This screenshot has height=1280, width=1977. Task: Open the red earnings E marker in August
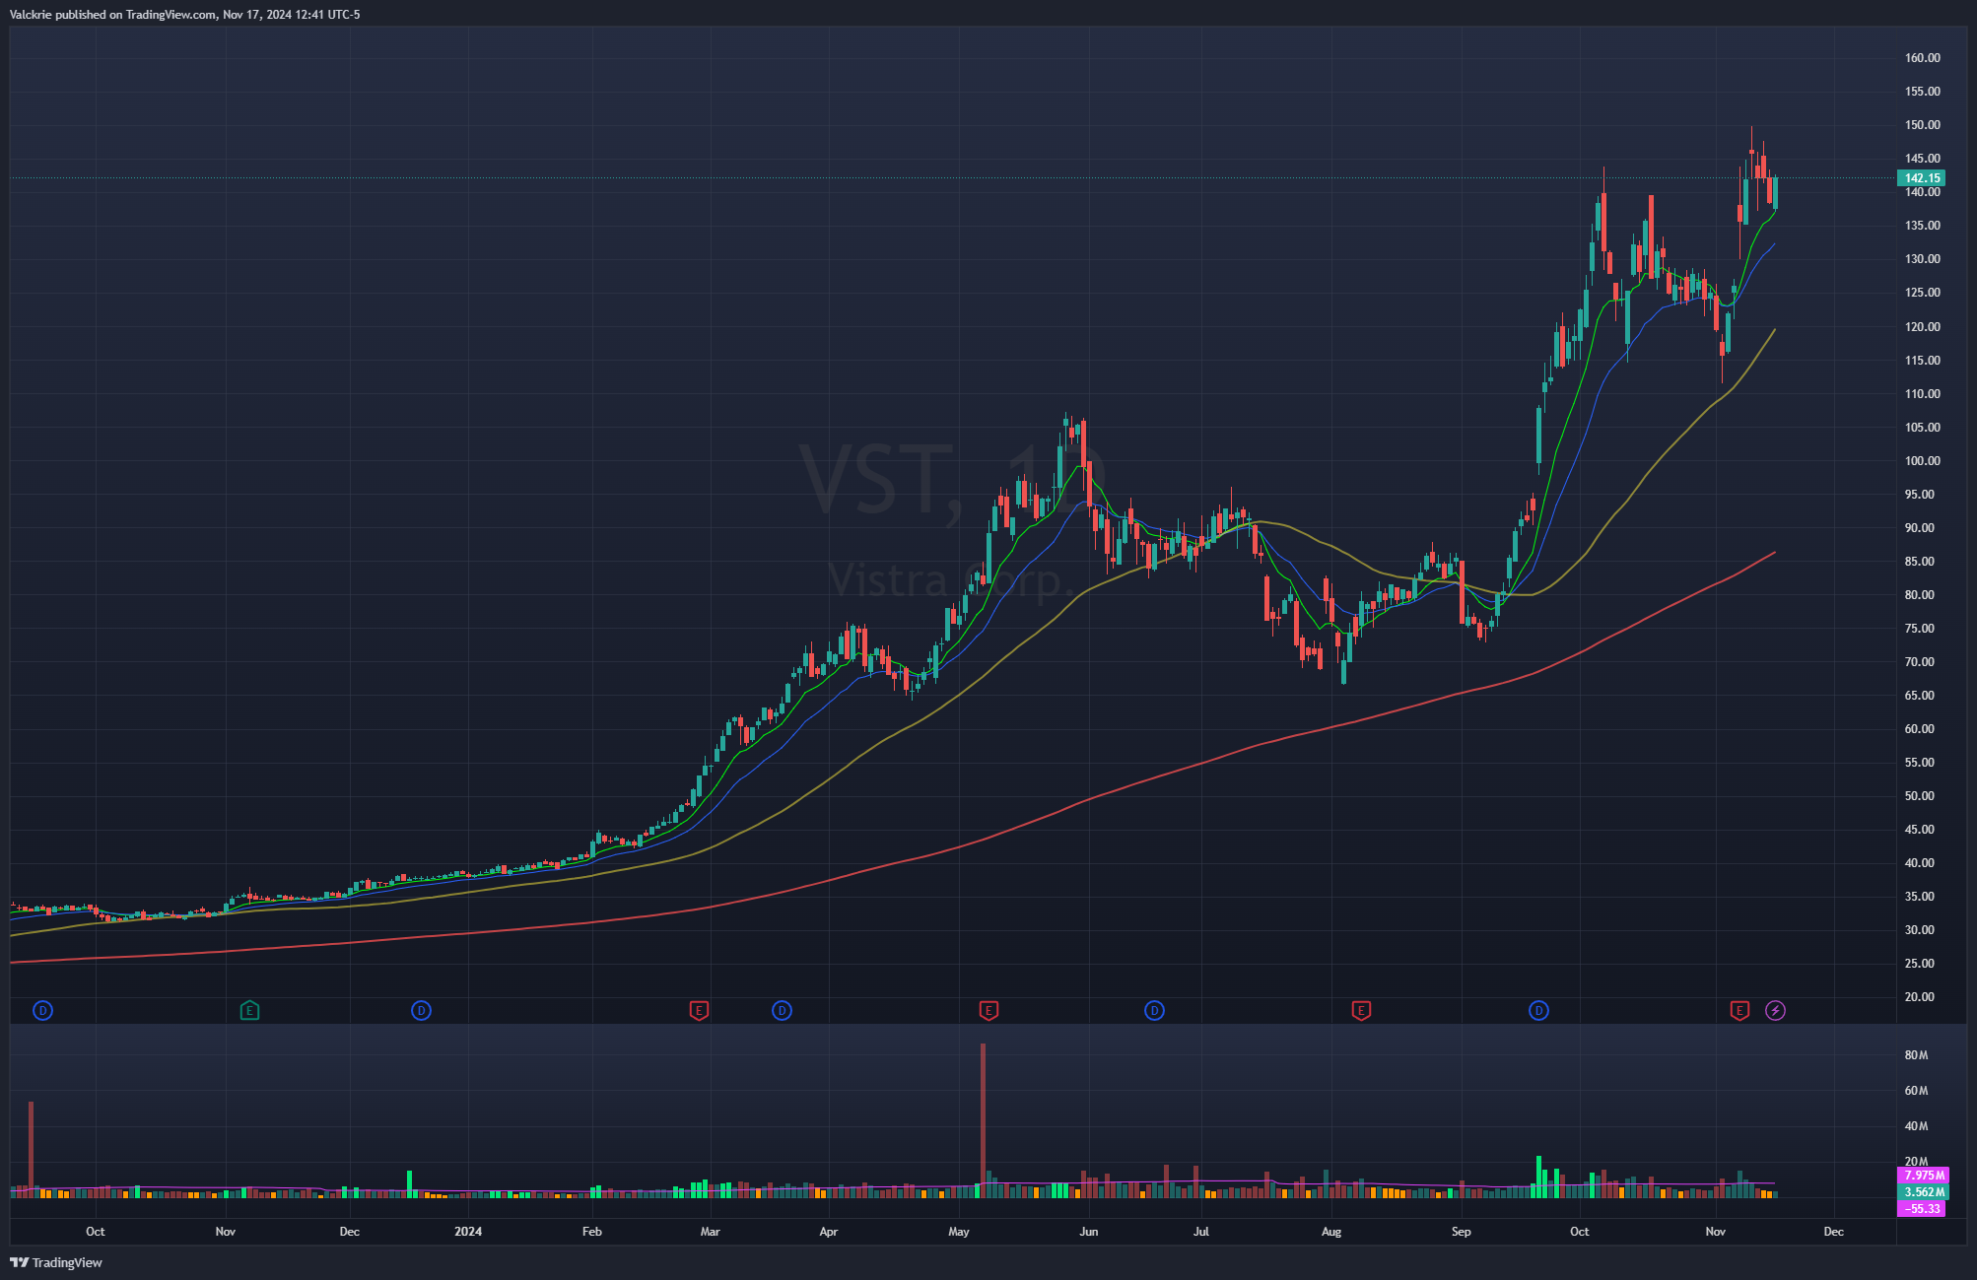[1361, 1010]
